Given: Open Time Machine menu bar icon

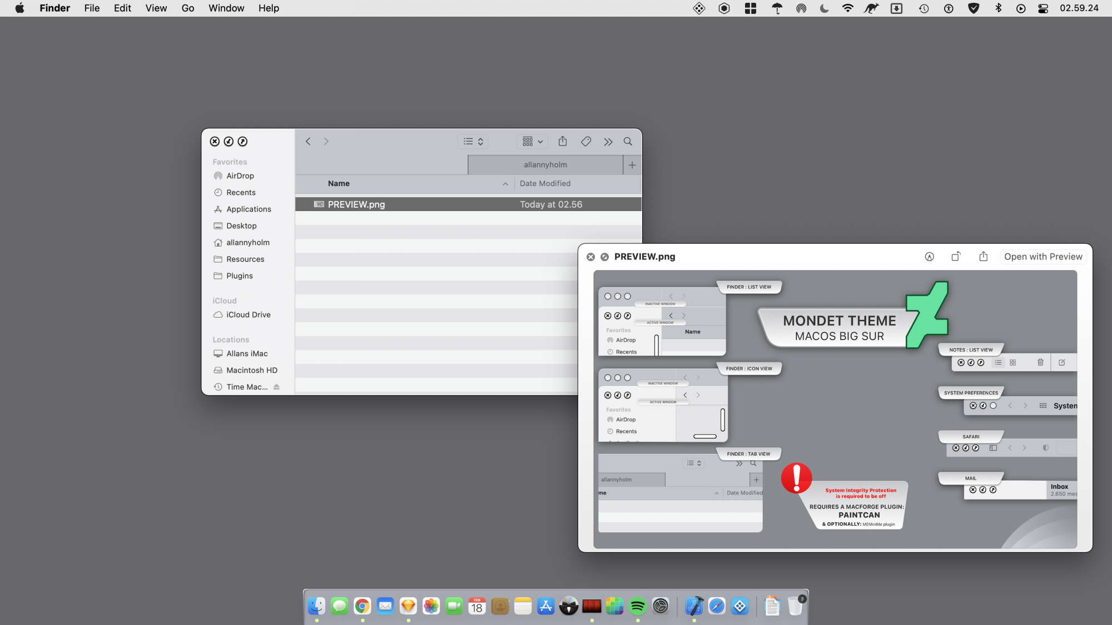Looking at the screenshot, I should (924, 8).
